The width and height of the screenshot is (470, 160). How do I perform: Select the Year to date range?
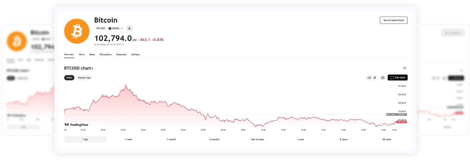(x=257, y=139)
